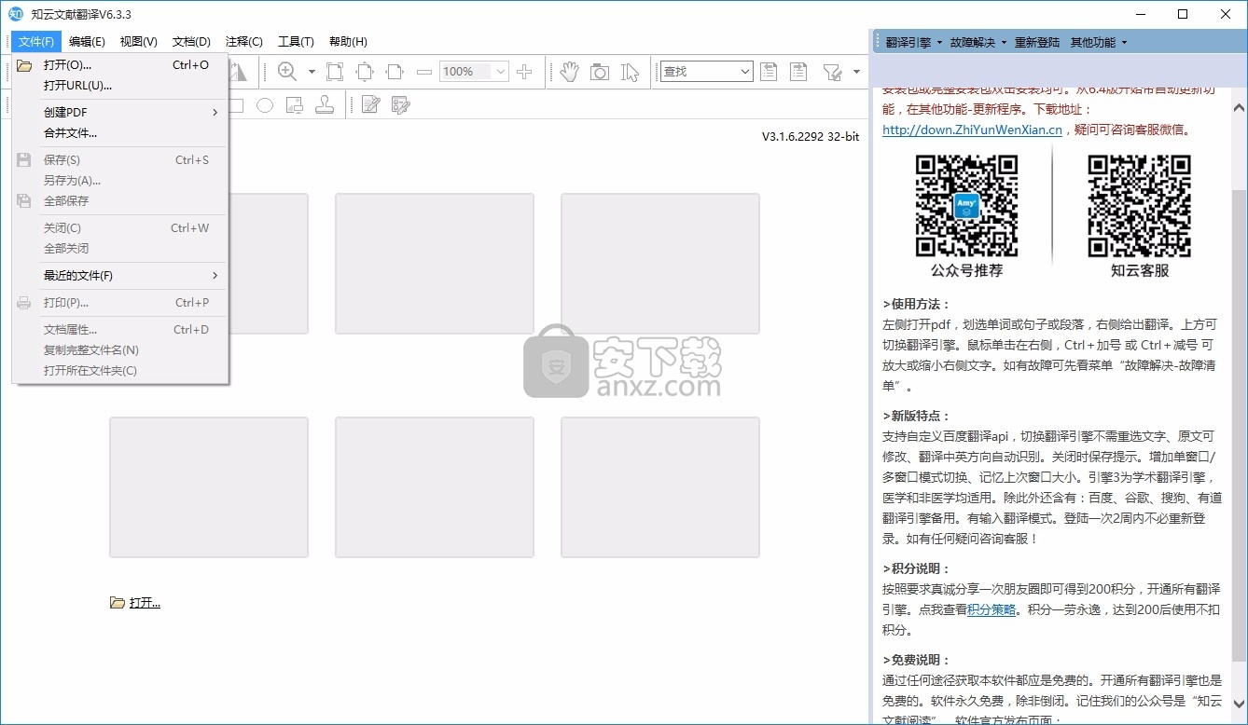Choose 合并文件... menu entry
1248x725 pixels.
coord(120,133)
